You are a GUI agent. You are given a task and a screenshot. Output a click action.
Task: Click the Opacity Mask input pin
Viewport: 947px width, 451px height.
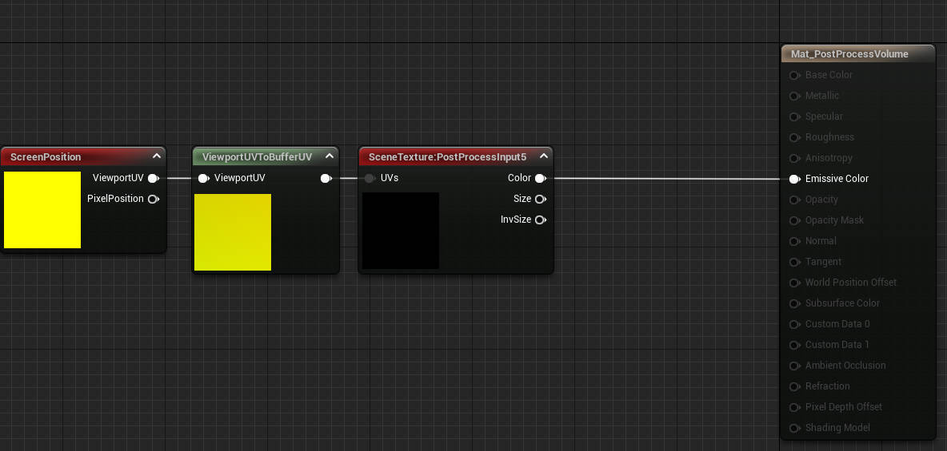pyautogui.click(x=794, y=220)
